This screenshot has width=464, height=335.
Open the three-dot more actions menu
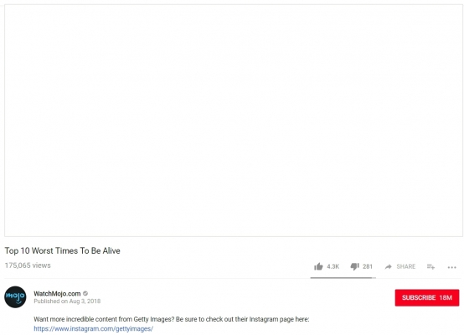451,267
